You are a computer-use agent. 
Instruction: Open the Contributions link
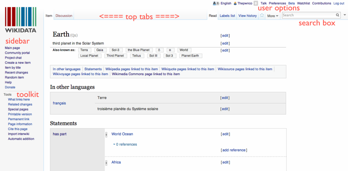point(322,3)
